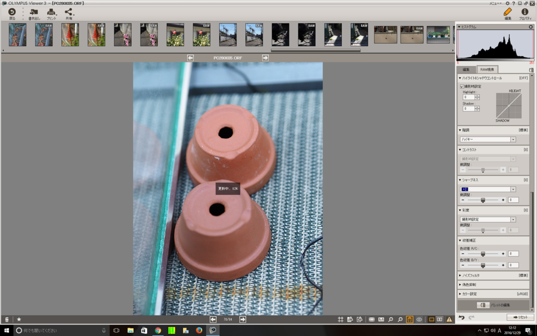This screenshot has height=336, width=537.
Task: Collapse the シャープネス section
Action: (x=460, y=180)
